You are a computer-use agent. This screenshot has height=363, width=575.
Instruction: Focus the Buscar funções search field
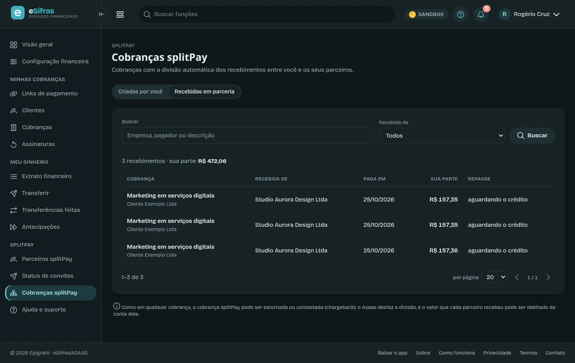pos(266,14)
